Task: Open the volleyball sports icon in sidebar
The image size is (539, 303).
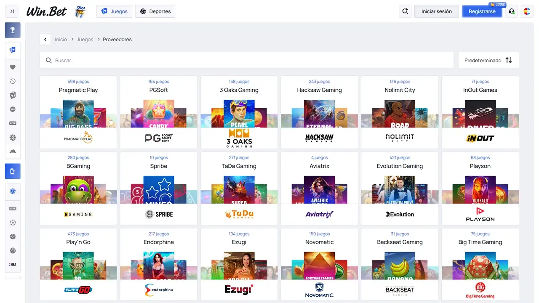Action: click(13, 191)
